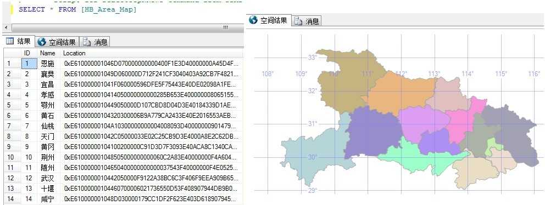Select row header number 9
This screenshot has height=205, width=545.
(12, 147)
